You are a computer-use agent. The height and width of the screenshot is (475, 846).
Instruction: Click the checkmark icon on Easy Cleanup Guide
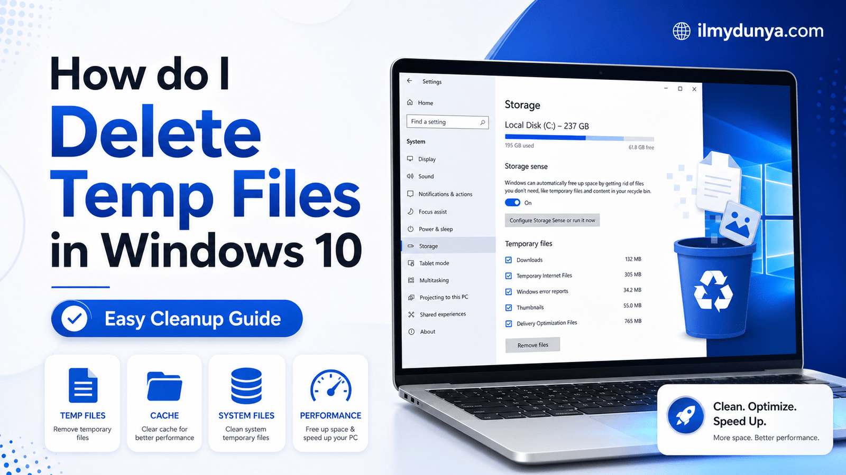pos(75,318)
